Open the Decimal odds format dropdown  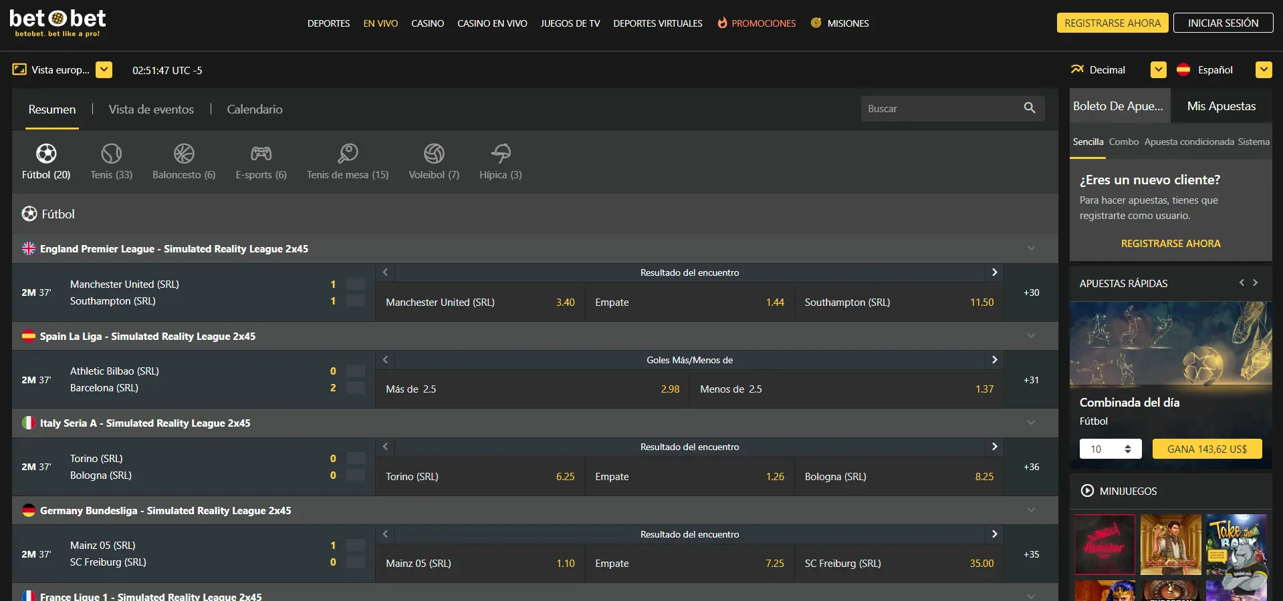pos(1159,69)
